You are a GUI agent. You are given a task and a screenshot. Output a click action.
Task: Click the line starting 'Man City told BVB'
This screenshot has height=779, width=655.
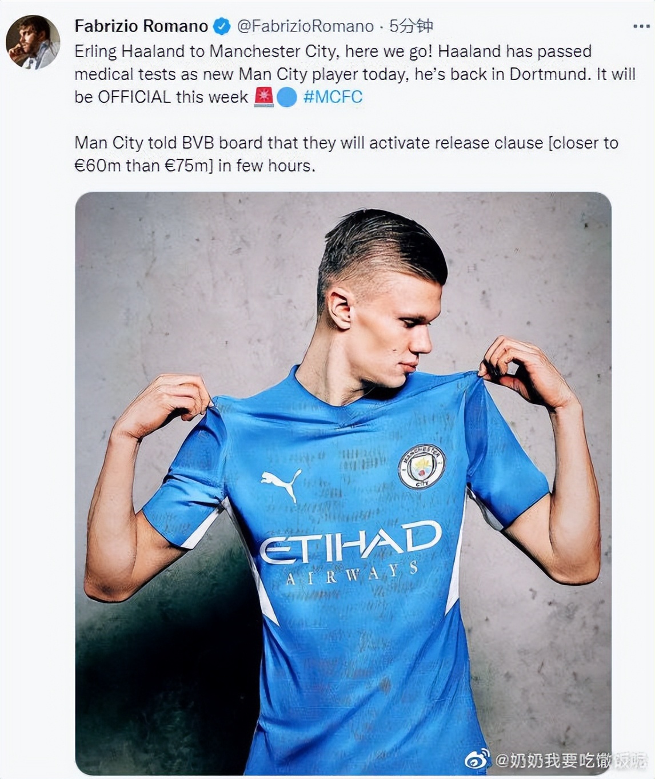(x=346, y=142)
